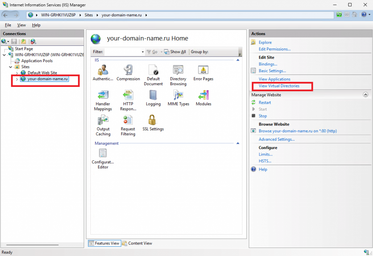The width and height of the screenshot is (373, 256).
Task: Click Edit Permissions link
Action: click(275, 49)
